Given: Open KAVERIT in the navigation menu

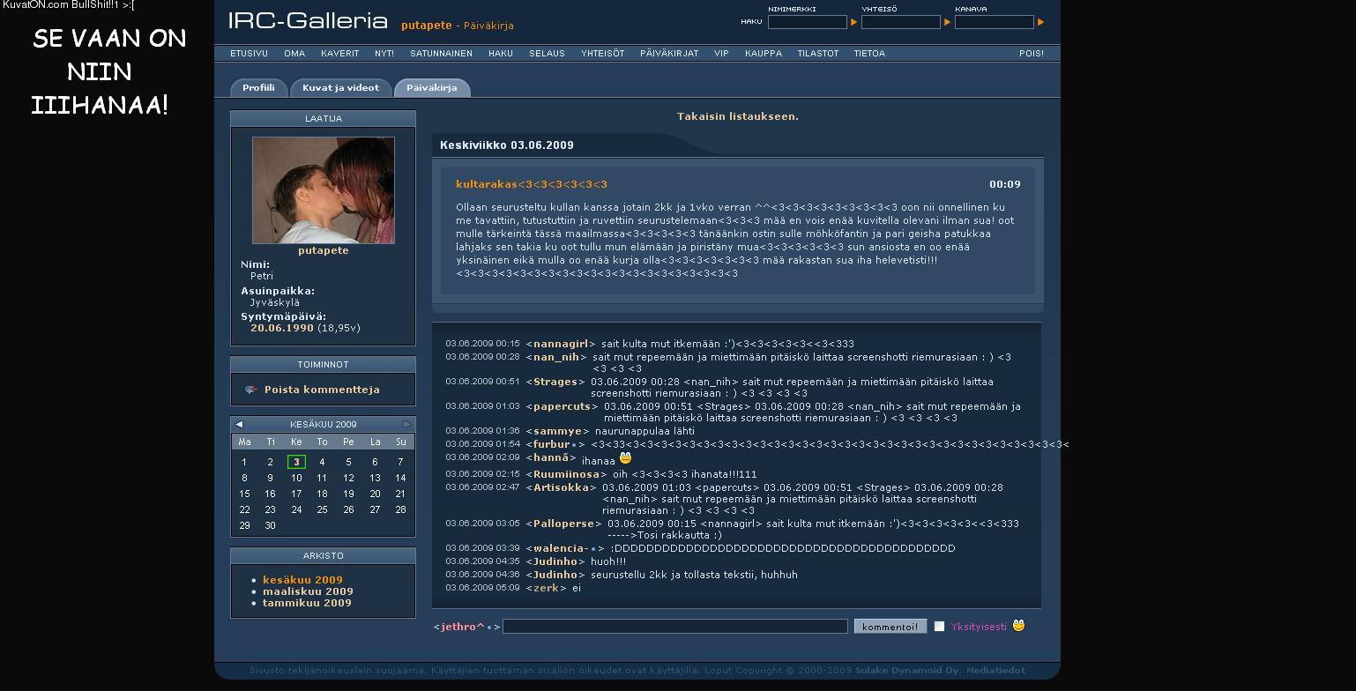Looking at the screenshot, I should [x=339, y=54].
